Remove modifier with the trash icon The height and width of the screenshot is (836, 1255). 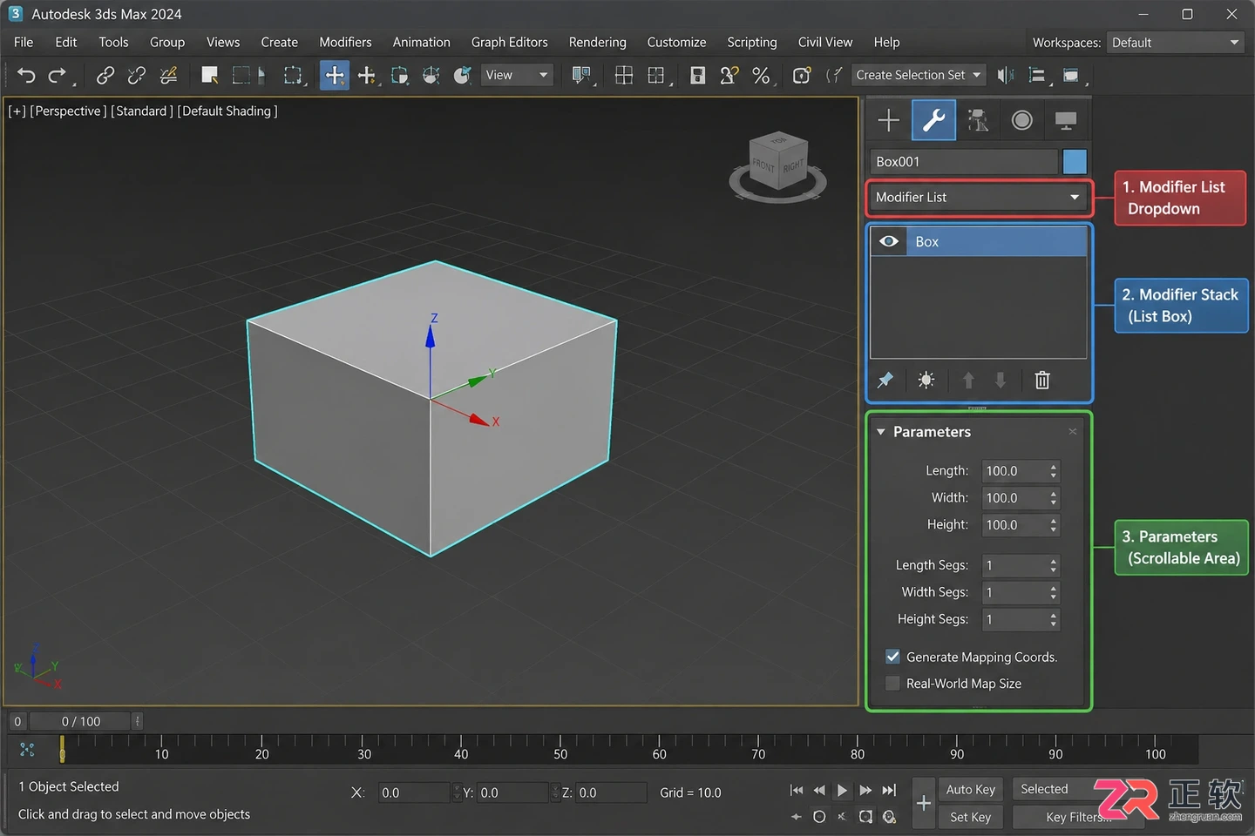(1042, 380)
